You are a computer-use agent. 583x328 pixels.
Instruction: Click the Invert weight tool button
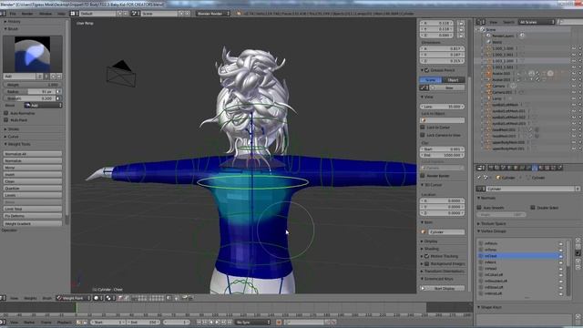[x=33, y=174]
